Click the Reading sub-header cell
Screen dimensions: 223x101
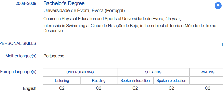(99, 81)
